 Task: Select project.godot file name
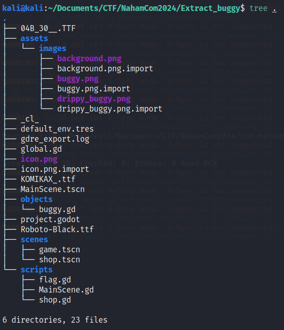[x=50, y=219]
